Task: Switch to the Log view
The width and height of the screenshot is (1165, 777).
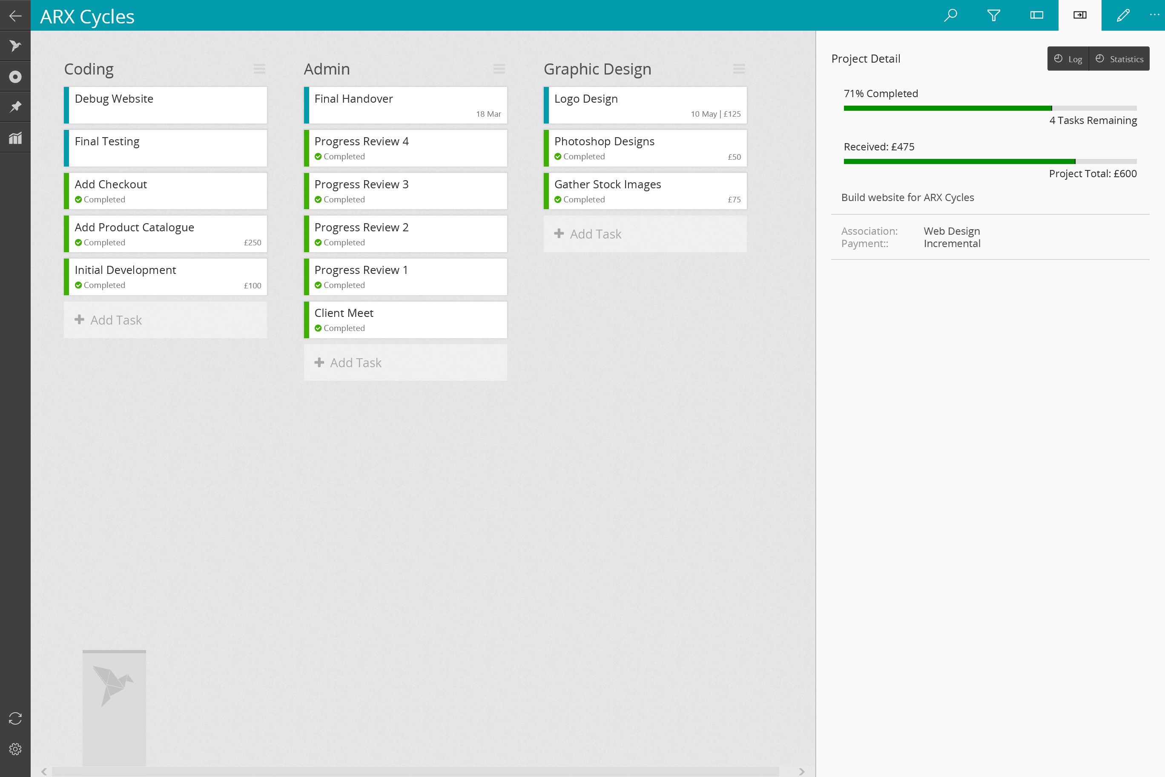Action: click(1068, 59)
